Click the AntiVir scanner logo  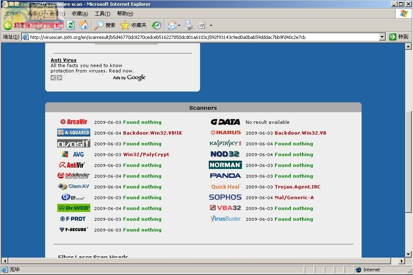tap(72, 165)
